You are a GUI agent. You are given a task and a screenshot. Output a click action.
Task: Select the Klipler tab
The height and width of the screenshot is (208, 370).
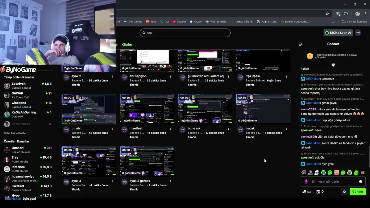click(127, 44)
